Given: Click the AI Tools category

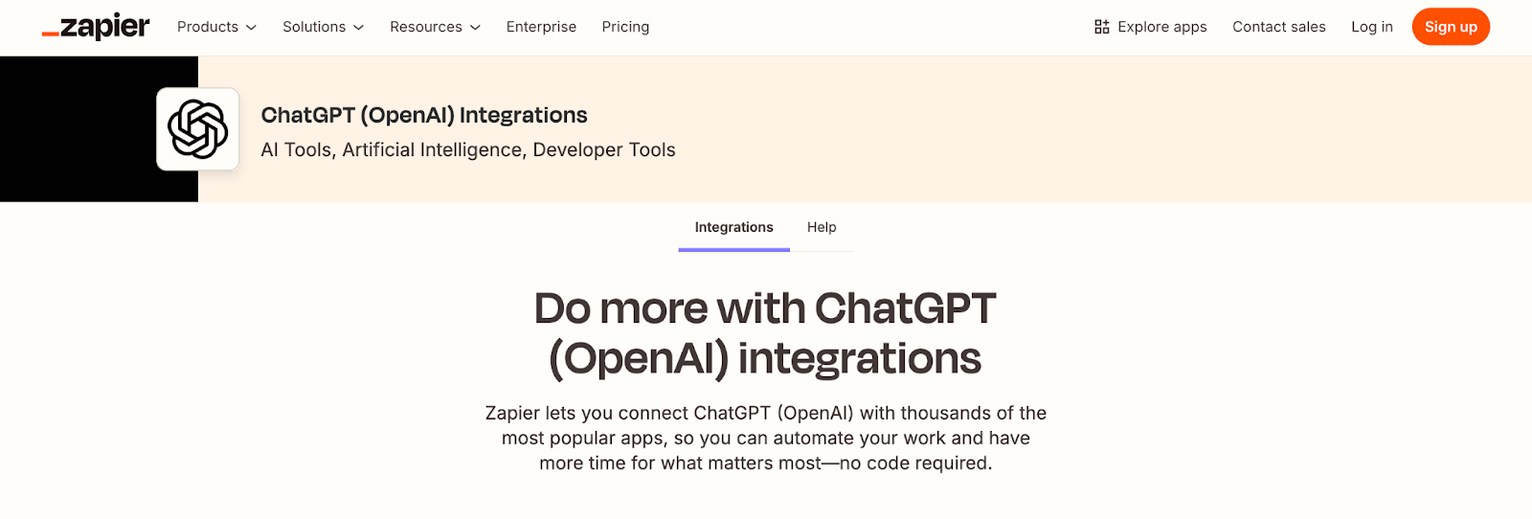Looking at the screenshot, I should click(x=296, y=150).
